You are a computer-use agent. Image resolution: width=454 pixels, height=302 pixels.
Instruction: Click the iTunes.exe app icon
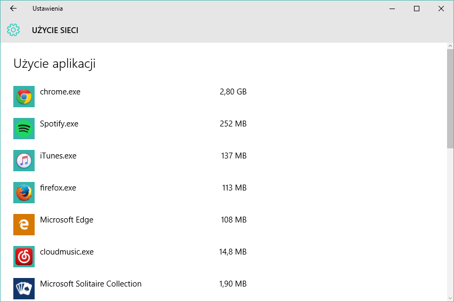coord(24,161)
